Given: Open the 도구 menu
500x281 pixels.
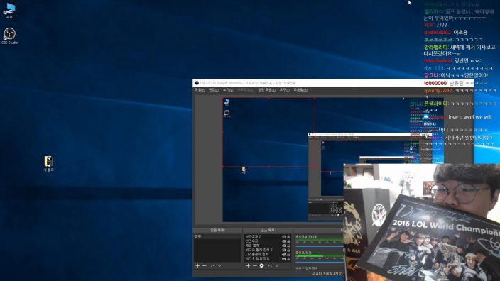Looking at the screenshot, I should coord(284,90).
